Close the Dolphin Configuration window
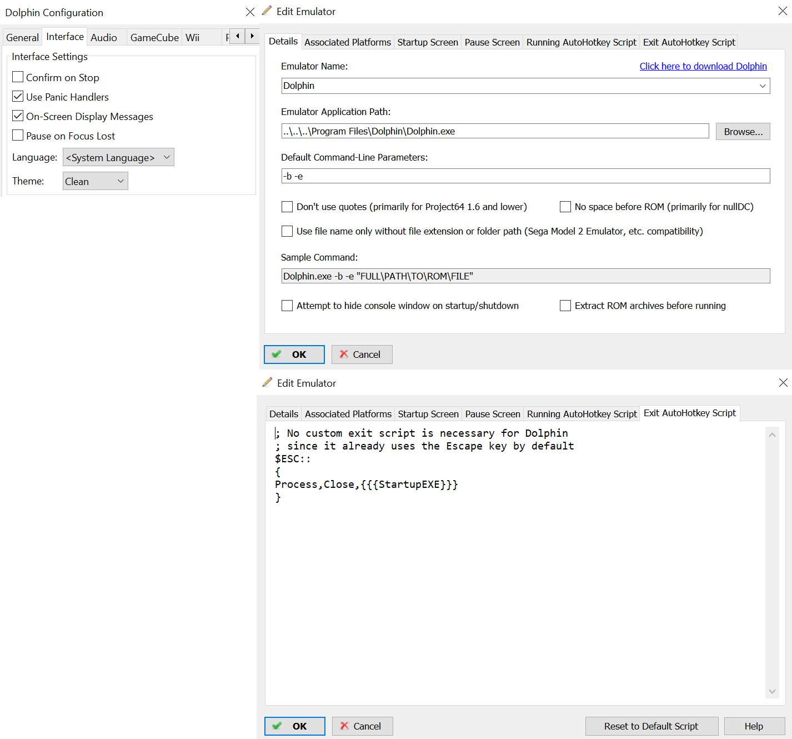The height and width of the screenshot is (739, 792). (250, 12)
